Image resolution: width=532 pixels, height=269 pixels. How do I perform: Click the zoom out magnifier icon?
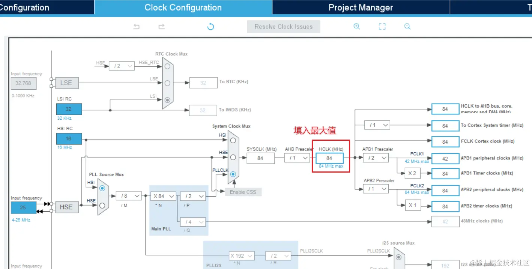coord(407,27)
